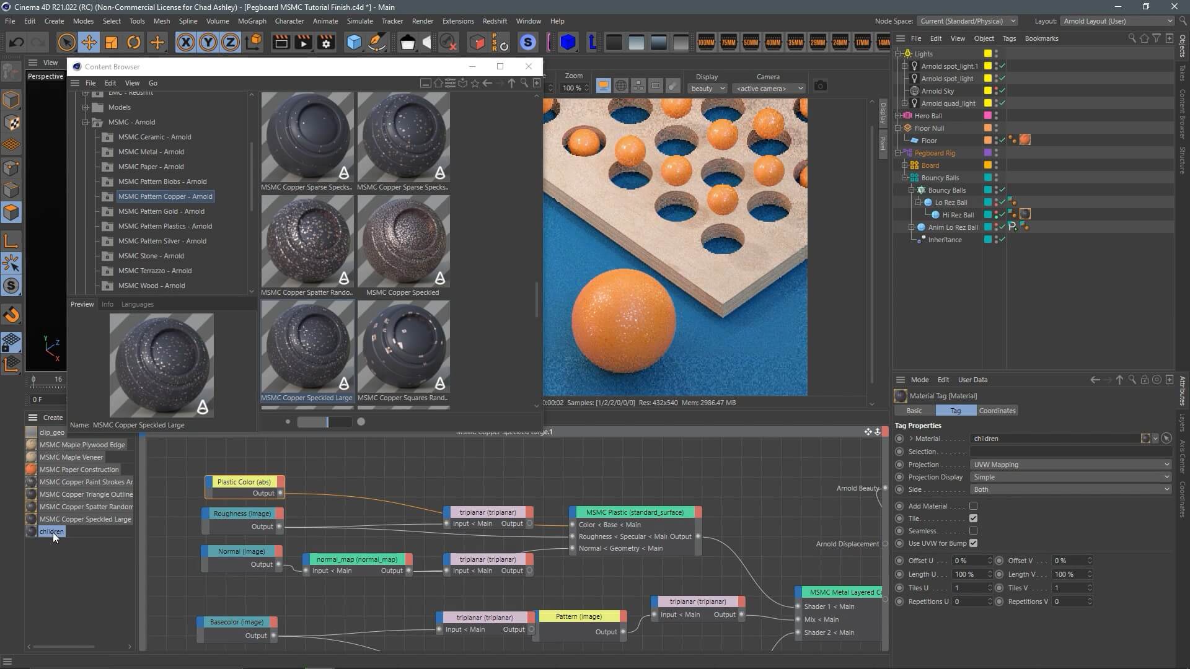Select MSMC Pattern Gold - Arnold folder
This screenshot has height=669, width=1190.
161,211
